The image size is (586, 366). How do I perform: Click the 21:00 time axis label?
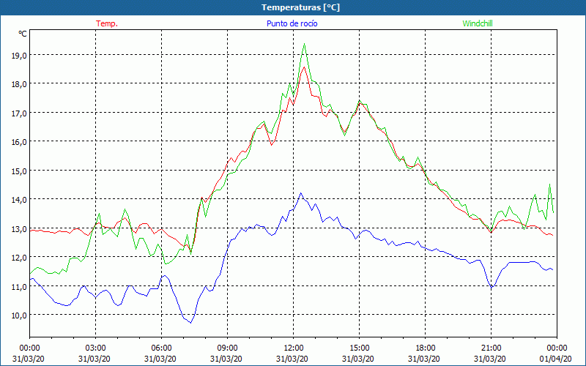(x=491, y=348)
